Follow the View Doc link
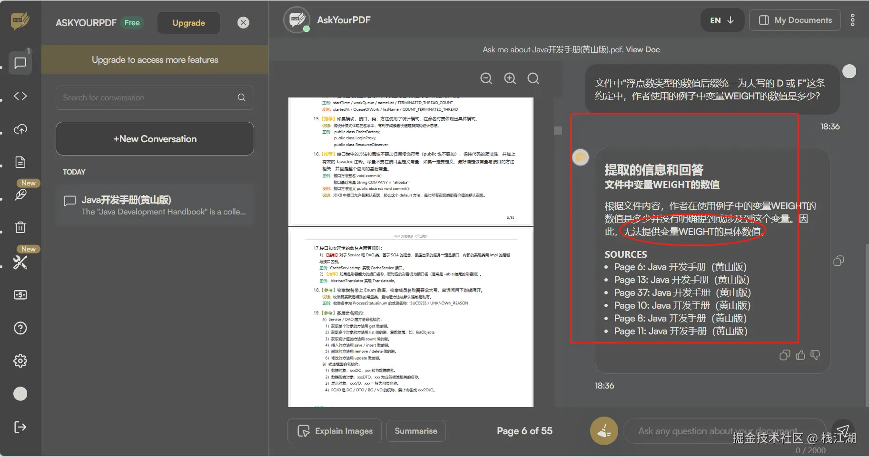The width and height of the screenshot is (869, 457). [642, 49]
